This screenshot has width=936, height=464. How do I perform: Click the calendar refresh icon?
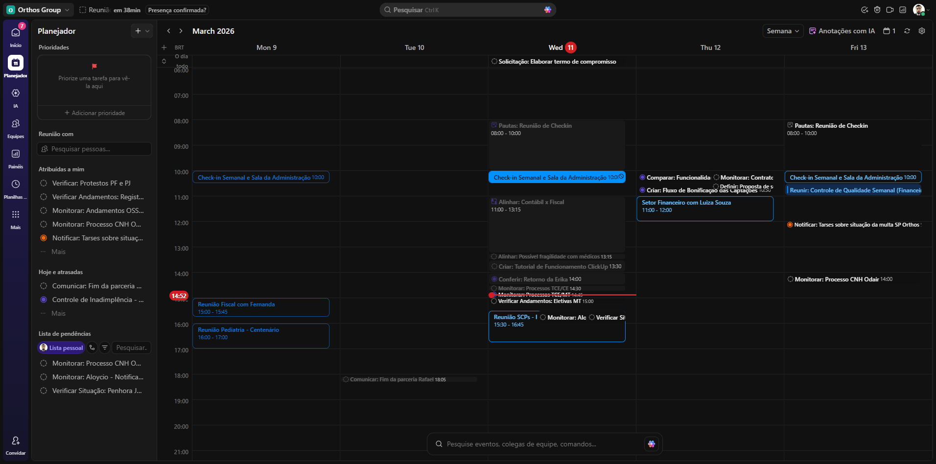pyautogui.click(x=907, y=31)
